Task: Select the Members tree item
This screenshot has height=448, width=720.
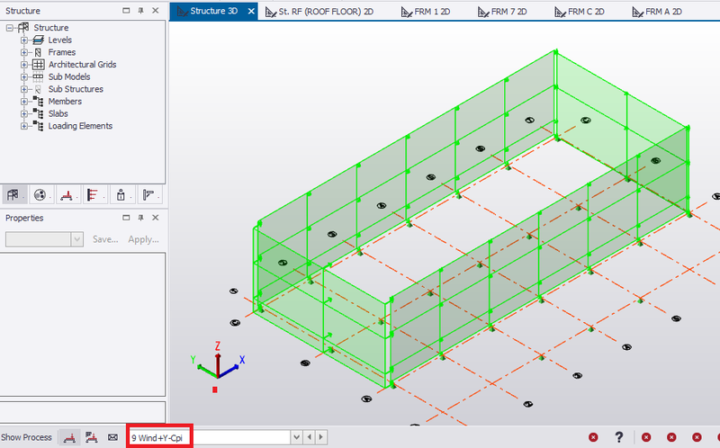Action: [x=65, y=102]
